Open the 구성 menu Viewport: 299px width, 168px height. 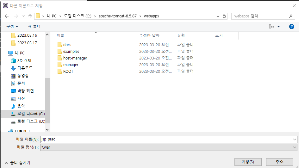tap(12, 26)
